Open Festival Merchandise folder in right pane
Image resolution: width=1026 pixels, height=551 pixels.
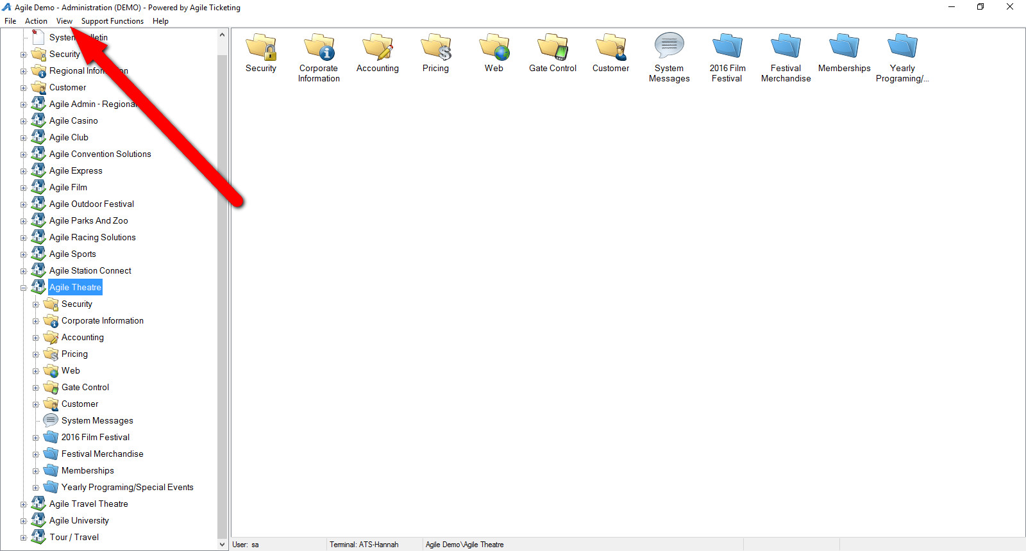pyautogui.click(x=786, y=46)
